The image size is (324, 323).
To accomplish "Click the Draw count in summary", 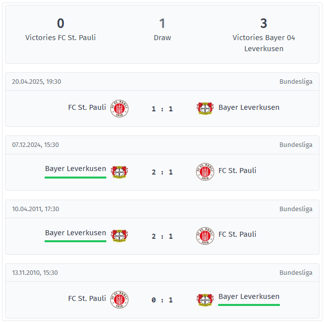I will (162, 23).
